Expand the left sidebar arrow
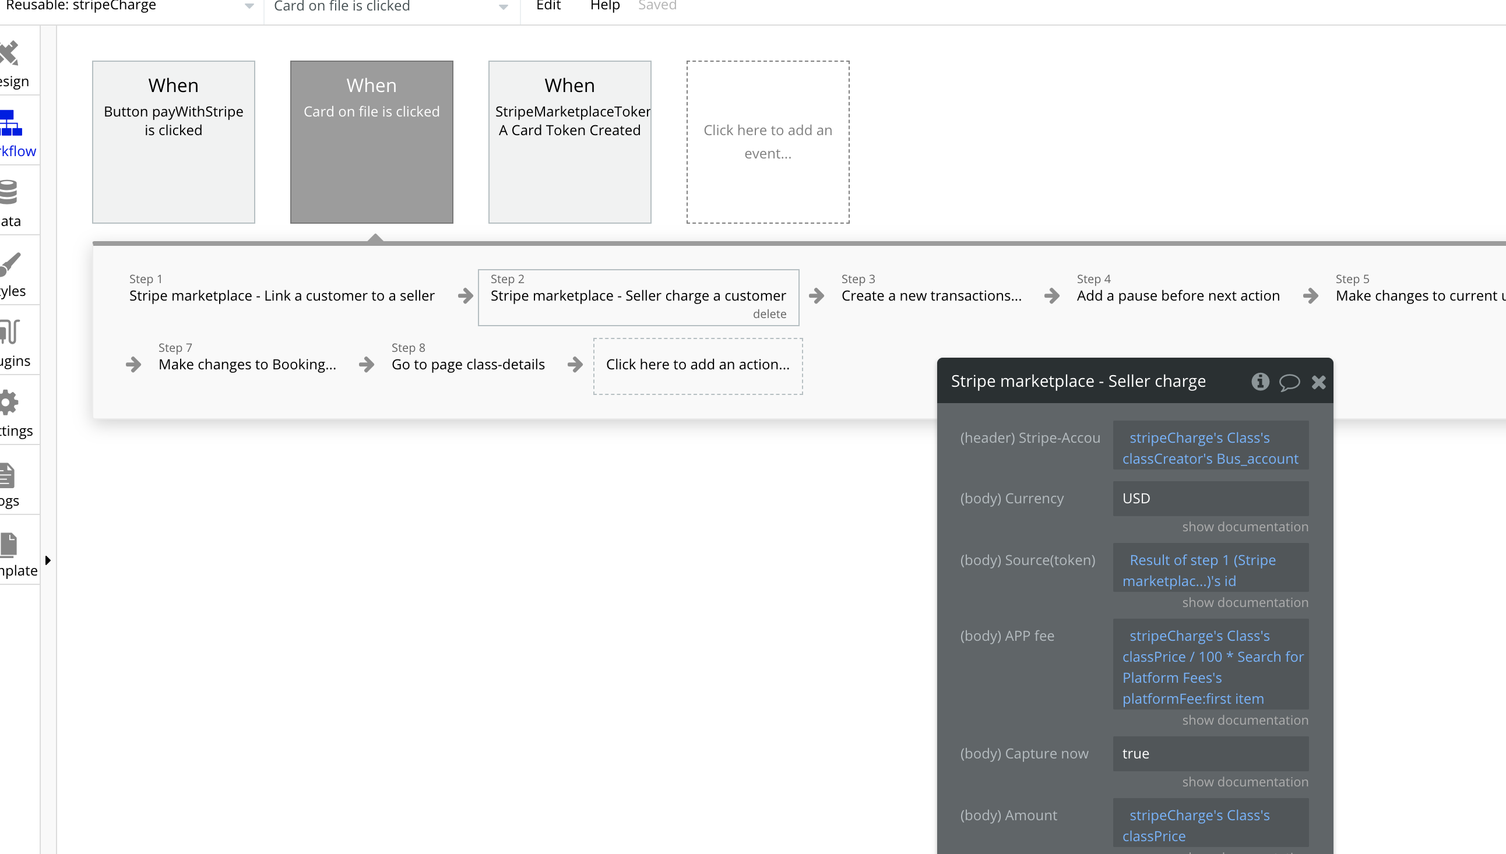 click(x=48, y=561)
